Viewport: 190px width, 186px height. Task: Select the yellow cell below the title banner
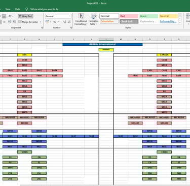(x=106, y=50)
